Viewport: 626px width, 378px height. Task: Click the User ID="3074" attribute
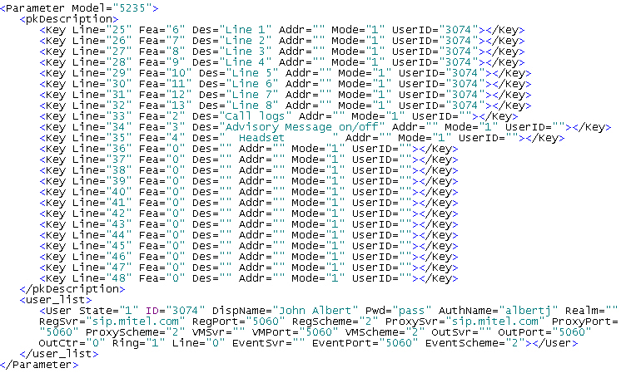click(x=176, y=310)
